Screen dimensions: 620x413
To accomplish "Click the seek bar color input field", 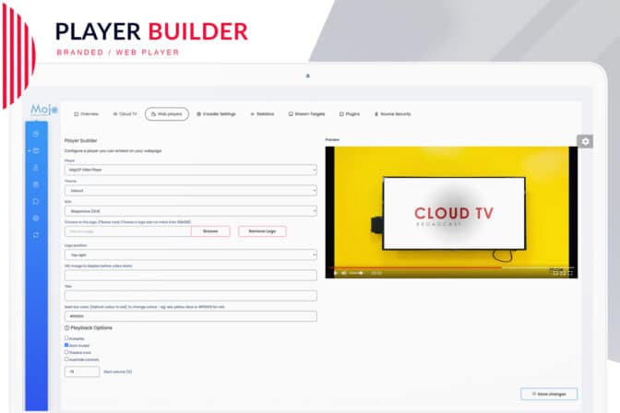I will click(x=191, y=316).
